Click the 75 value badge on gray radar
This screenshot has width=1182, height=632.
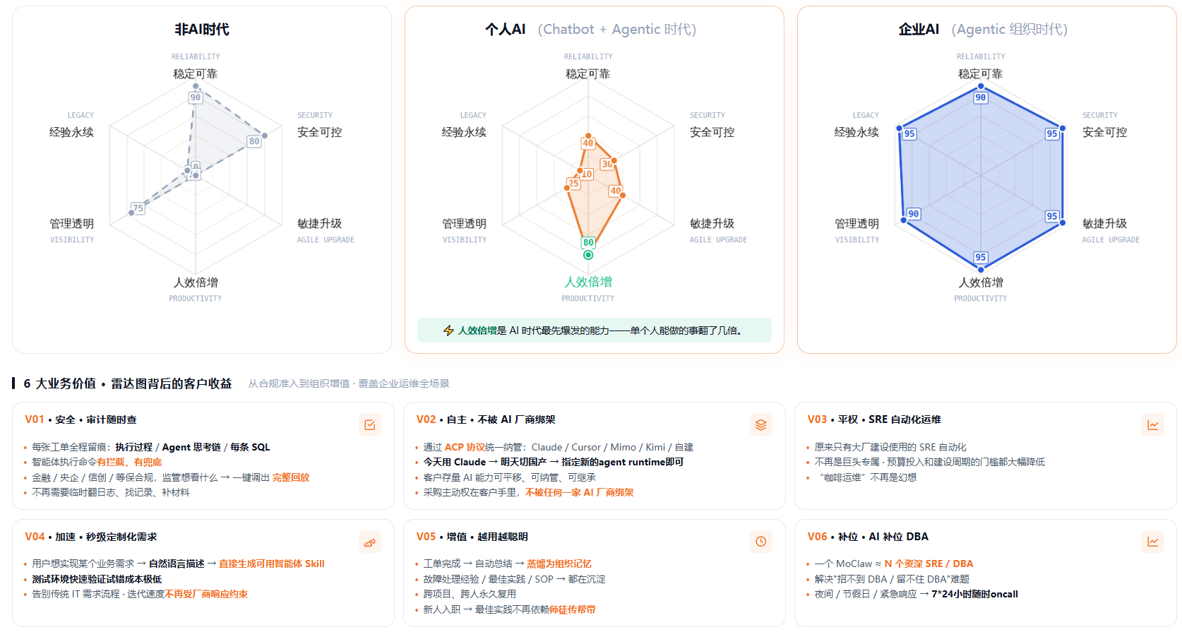coord(138,208)
